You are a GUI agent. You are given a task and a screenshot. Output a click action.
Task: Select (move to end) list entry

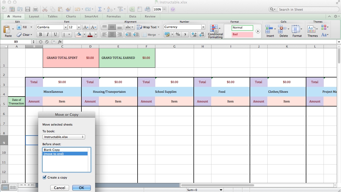pos(65,154)
